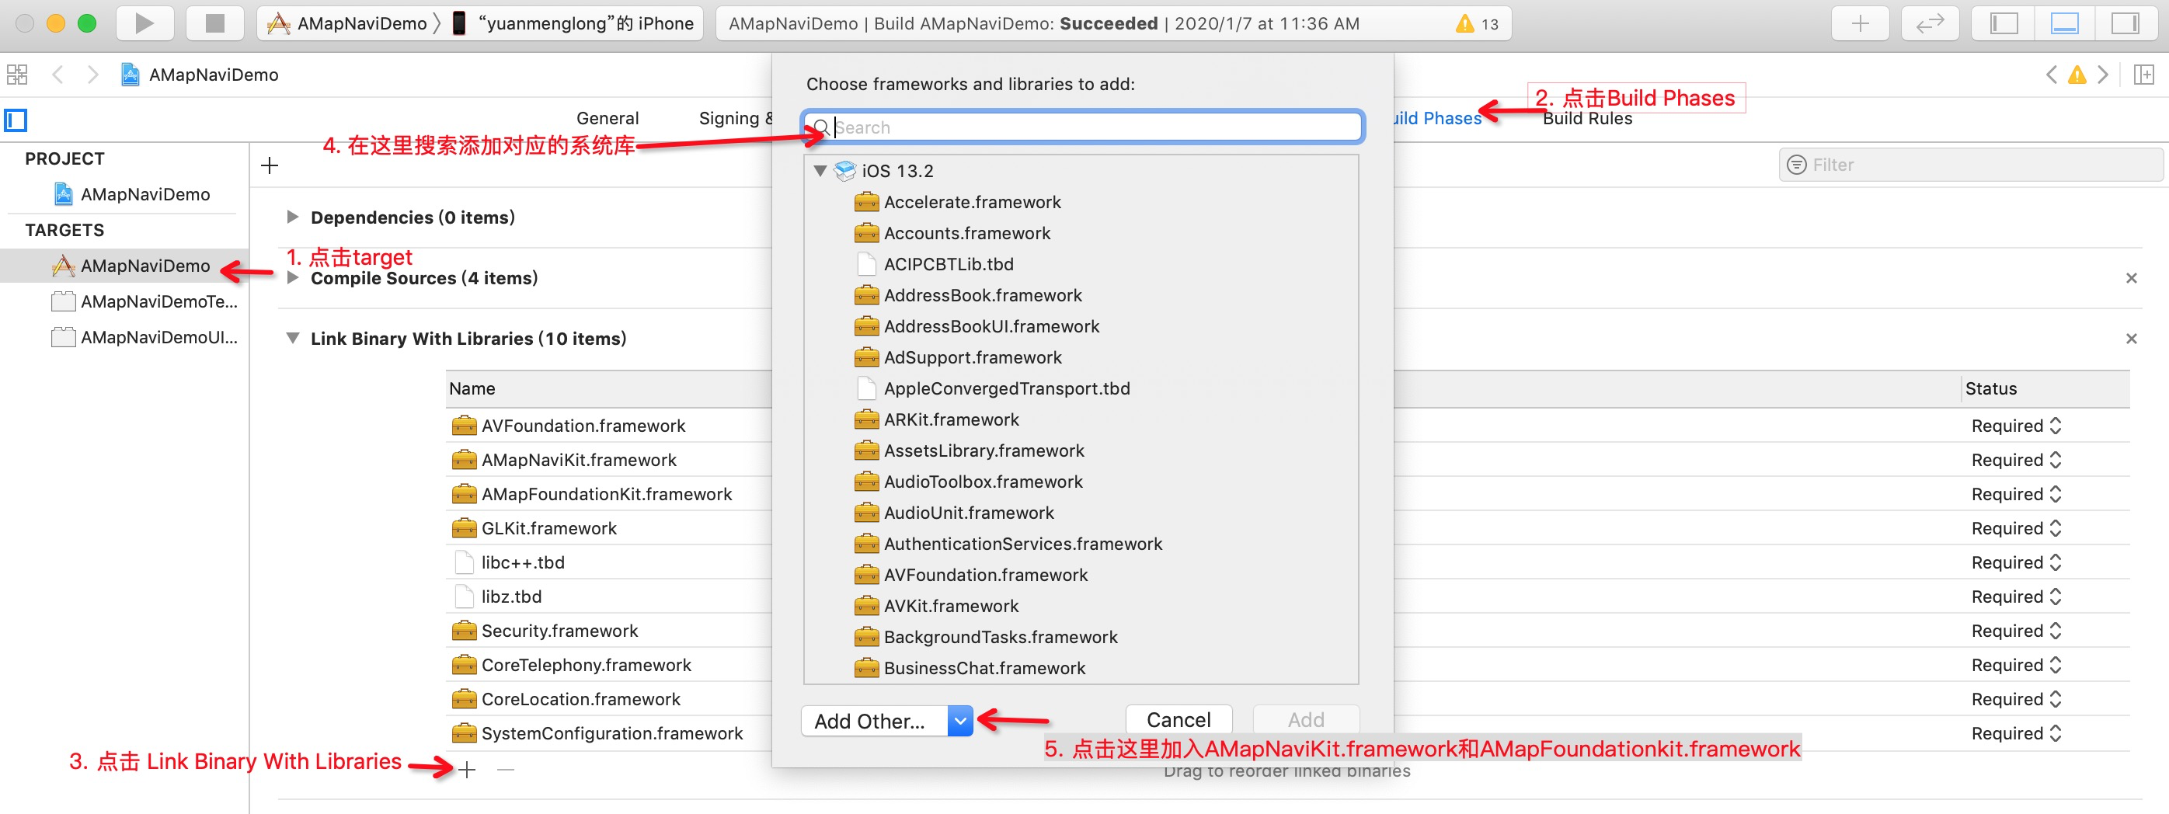Focus the Filter field in Build Phases
2169x814 pixels.
click(x=1970, y=165)
